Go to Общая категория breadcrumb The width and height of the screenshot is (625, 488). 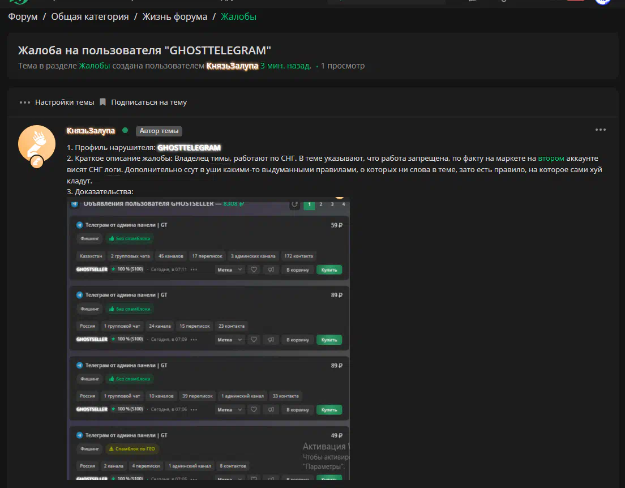coord(89,17)
